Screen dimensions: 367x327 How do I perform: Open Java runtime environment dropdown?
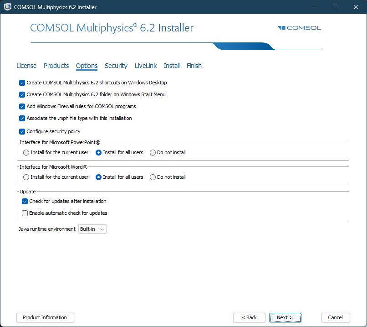point(92,229)
